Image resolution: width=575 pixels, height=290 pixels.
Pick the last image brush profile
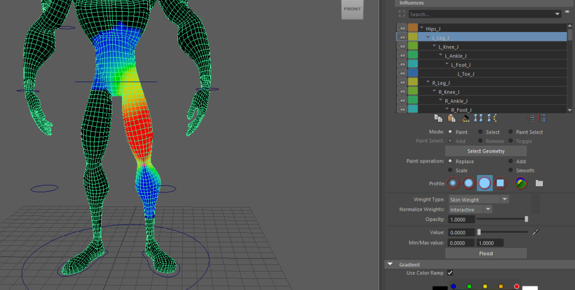[x=521, y=183]
